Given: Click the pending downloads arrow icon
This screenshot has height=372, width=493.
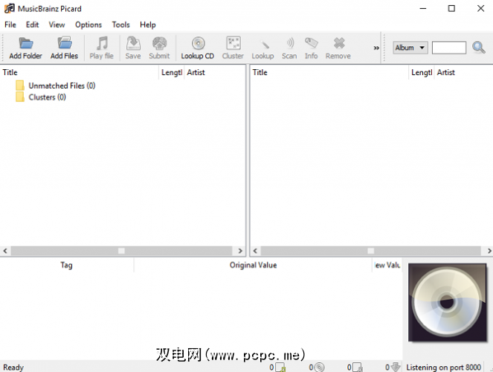Looking at the screenshot, I should (396, 367).
